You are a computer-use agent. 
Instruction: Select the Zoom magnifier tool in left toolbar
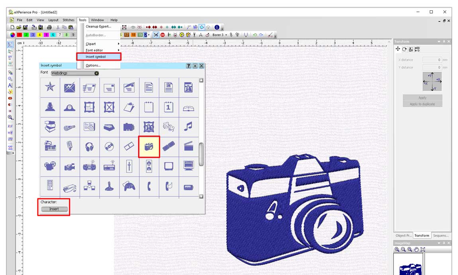[x=10, y=117]
